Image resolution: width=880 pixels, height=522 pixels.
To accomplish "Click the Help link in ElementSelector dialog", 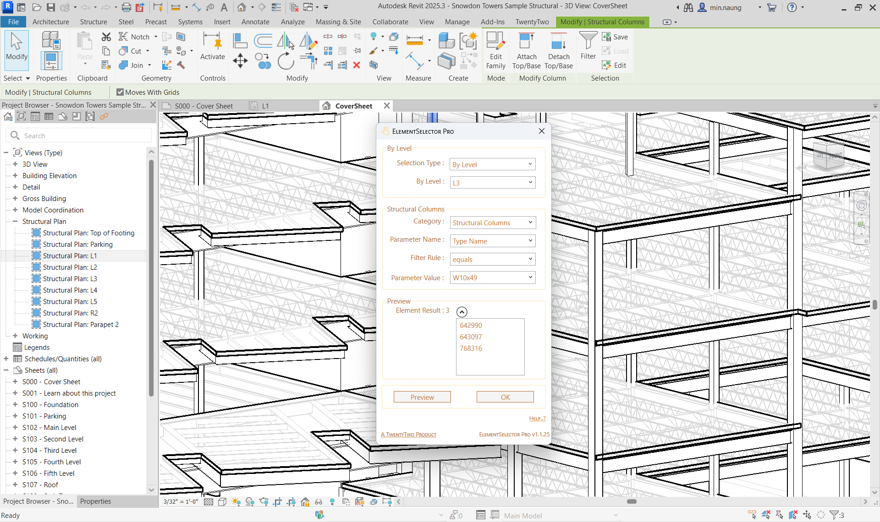I will click(x=537, y=419).
